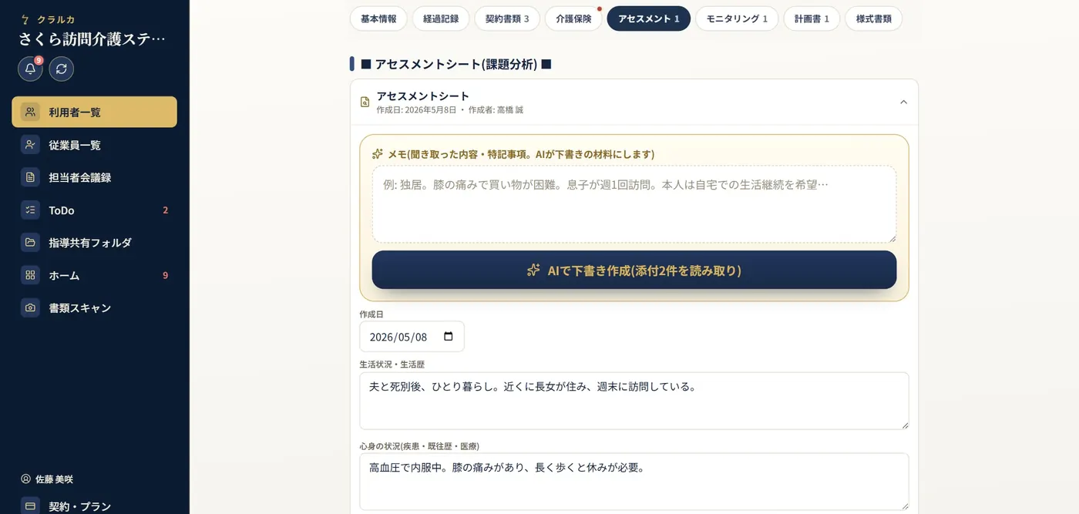Go to 従業員一覧 in sidebar

click(94, 145)
